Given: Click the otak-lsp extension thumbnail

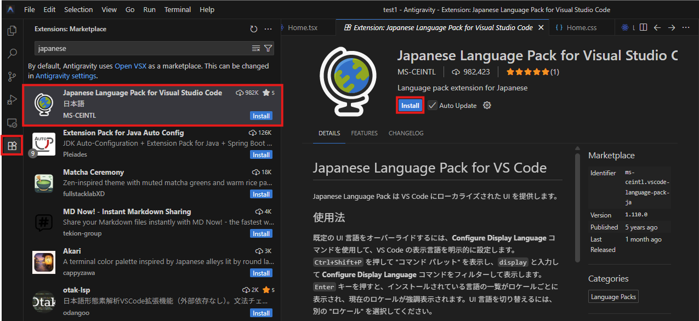Looking at the screenshot, I should 43,302.
